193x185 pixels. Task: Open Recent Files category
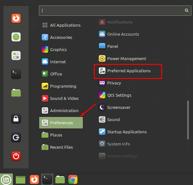(x=61, y=147)
